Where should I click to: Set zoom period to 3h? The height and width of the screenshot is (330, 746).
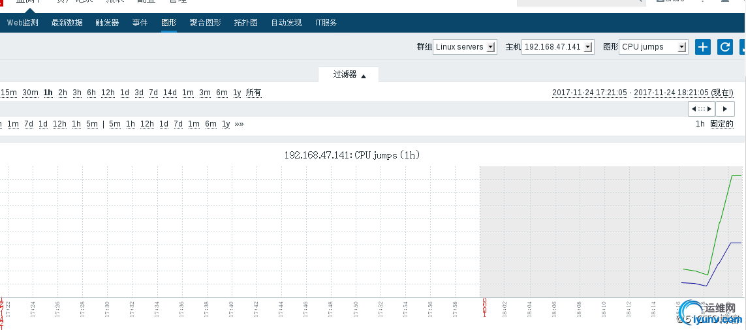77,92
